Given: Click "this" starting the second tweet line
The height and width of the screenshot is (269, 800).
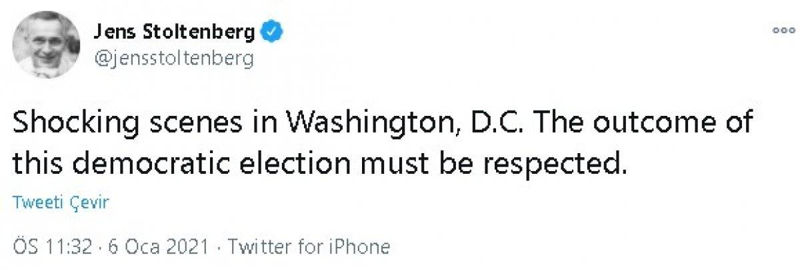Looking at the screenshot, I should [33, 162].
